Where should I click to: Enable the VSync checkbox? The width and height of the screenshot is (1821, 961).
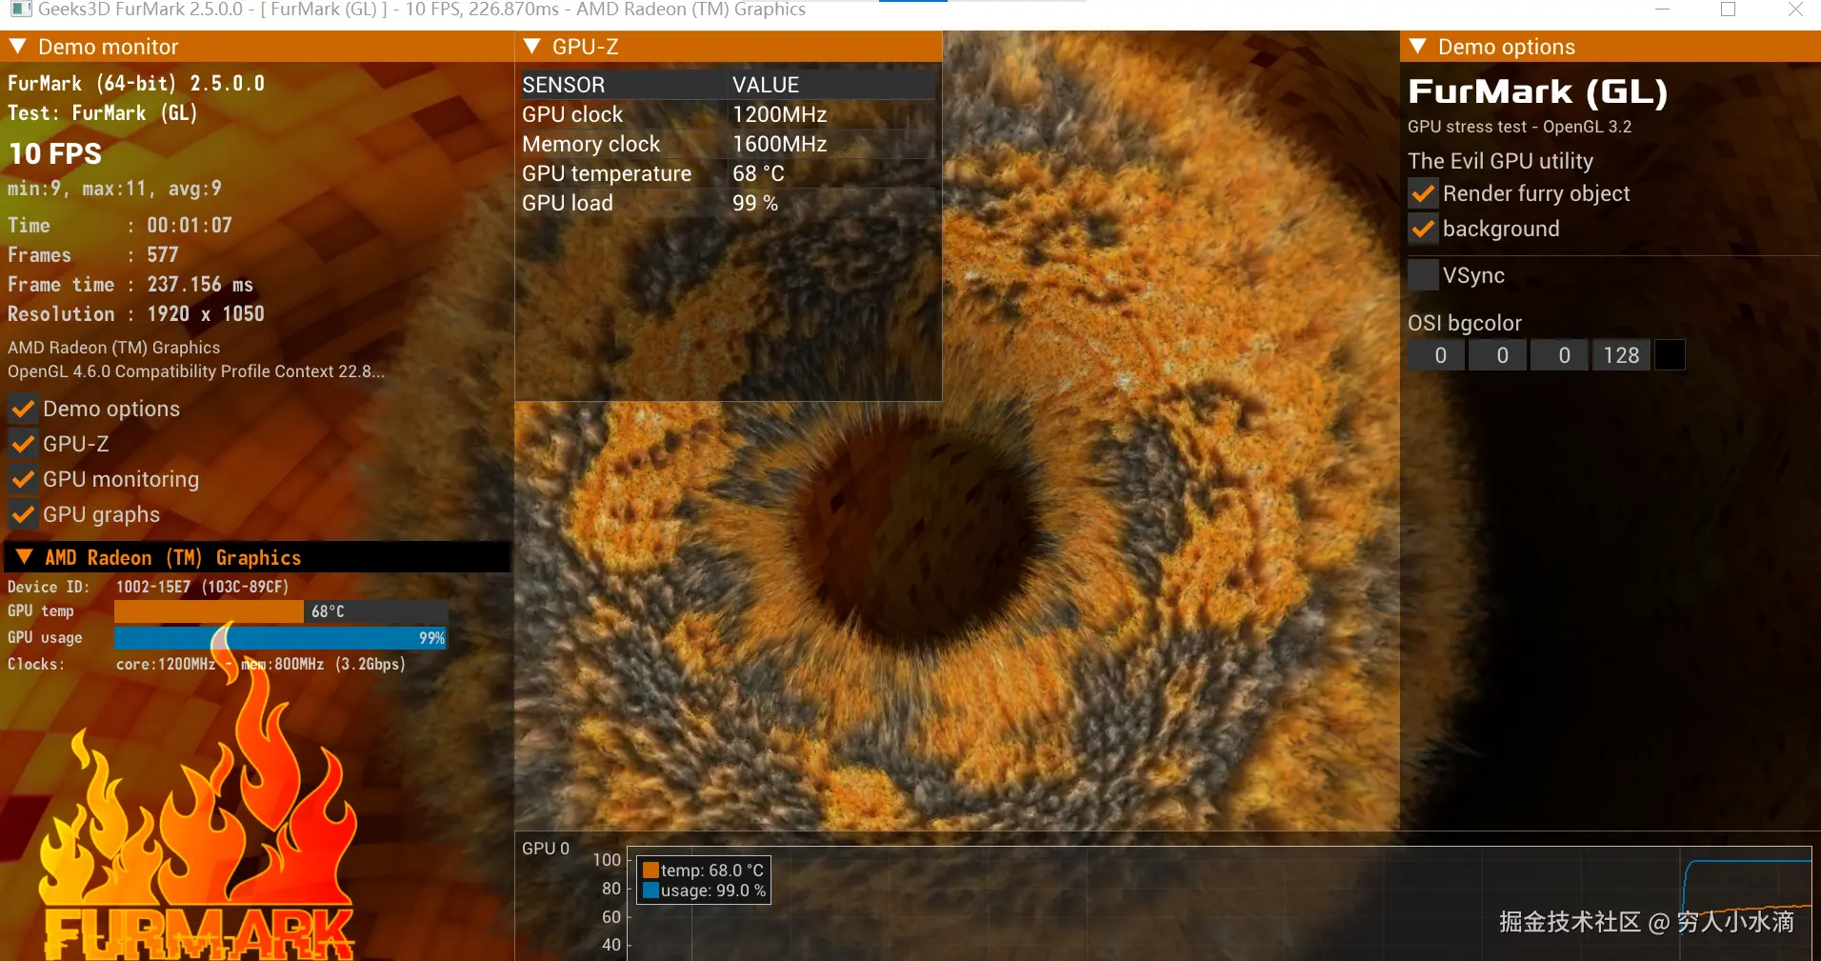pyautogui.click(x=1423, y=275)
